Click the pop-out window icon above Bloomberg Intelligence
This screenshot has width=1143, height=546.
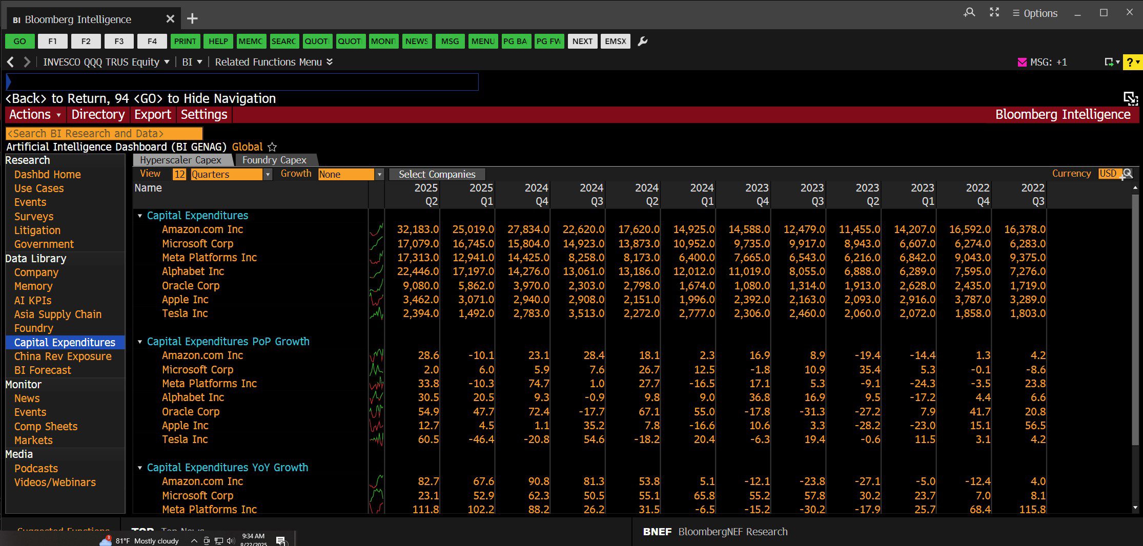1130,98
